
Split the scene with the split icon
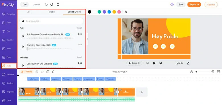(x=42, y=72)
